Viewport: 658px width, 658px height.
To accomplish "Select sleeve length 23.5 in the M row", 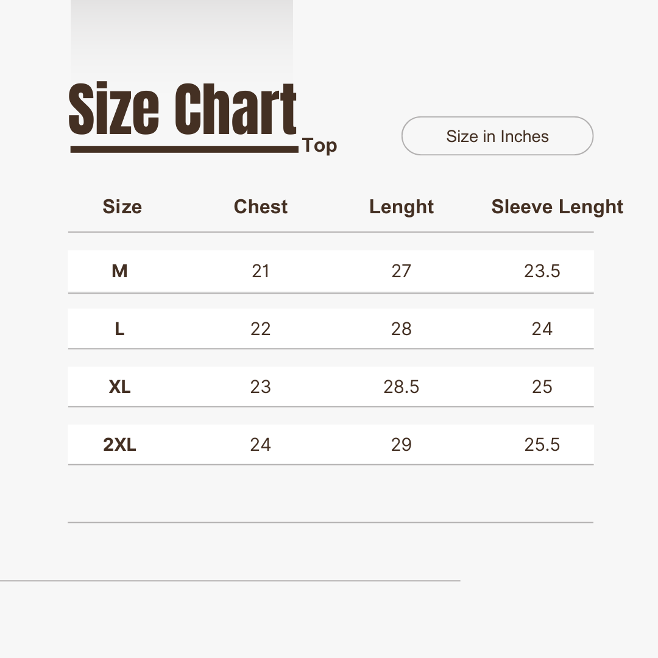I will tap(542, 271).
